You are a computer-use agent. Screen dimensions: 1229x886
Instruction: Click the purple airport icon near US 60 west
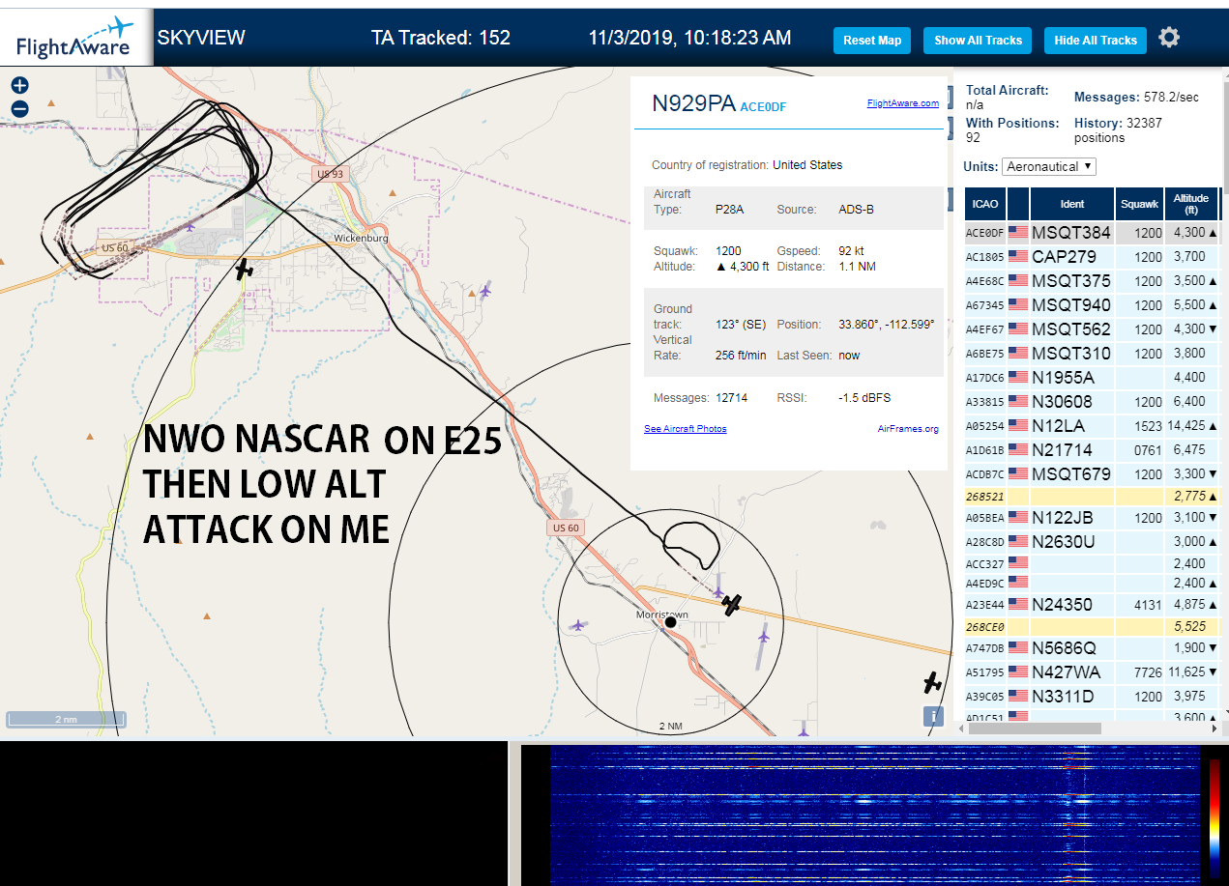click(x=190, y=227)
